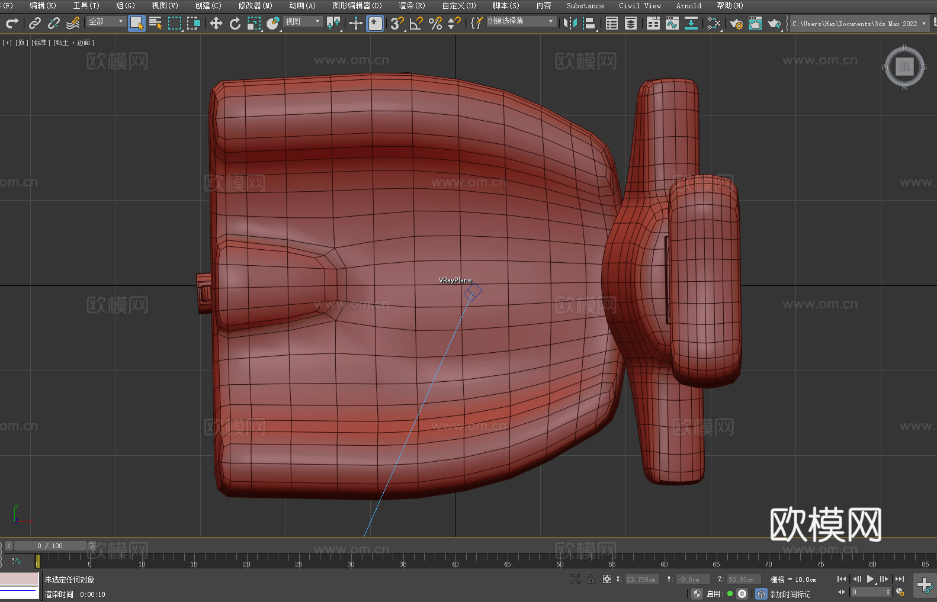Open Rendered Frame Window icon
Screen dimensions: 937x602
pos(755,23)
